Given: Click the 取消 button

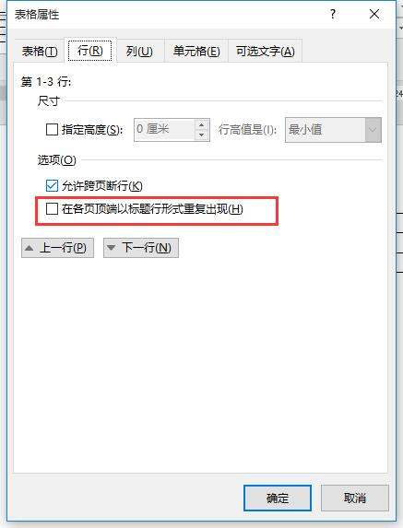Looking at the screenshot, I should click(355, 498).
